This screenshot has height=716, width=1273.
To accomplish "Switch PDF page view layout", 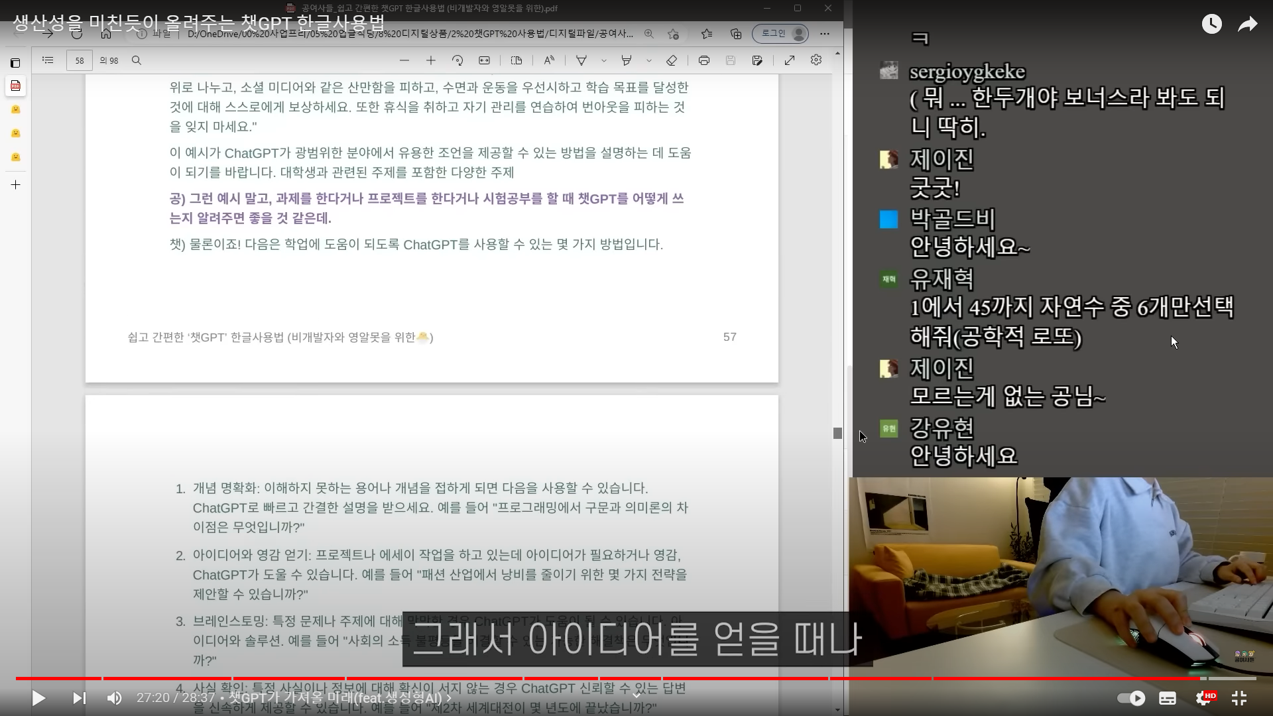I will pos(516,60).
